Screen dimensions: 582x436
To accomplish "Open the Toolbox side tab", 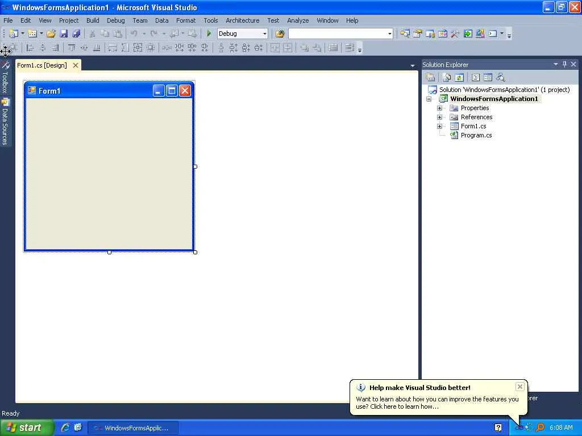I will coord(5,78).
